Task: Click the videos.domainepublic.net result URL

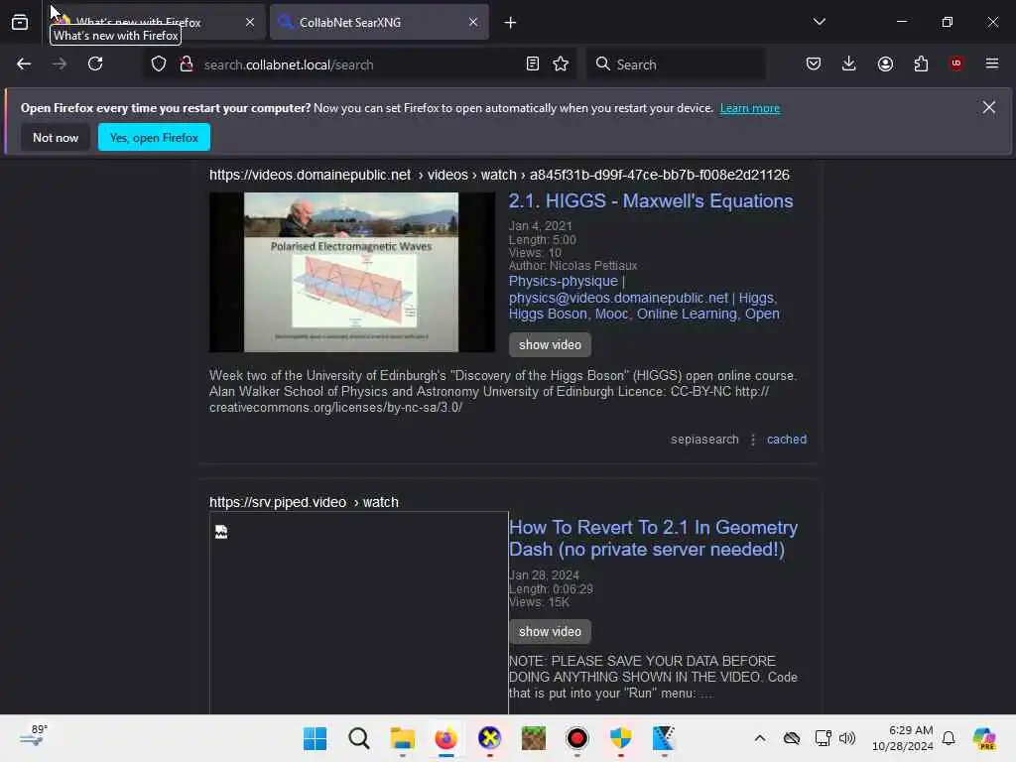Action: 499,175
